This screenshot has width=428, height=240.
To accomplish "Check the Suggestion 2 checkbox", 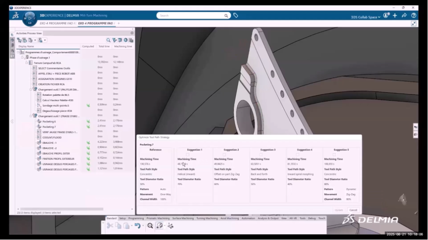I will click(224, 154).
